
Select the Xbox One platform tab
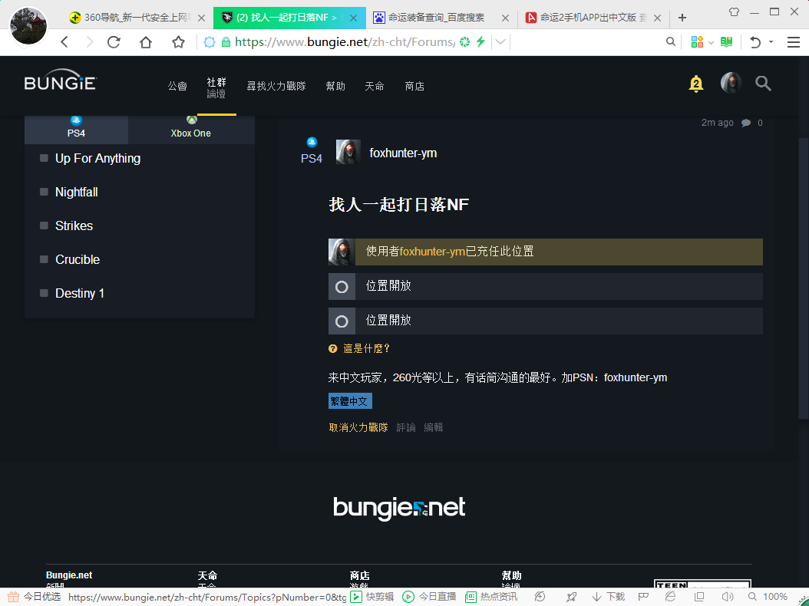(191, 129)
